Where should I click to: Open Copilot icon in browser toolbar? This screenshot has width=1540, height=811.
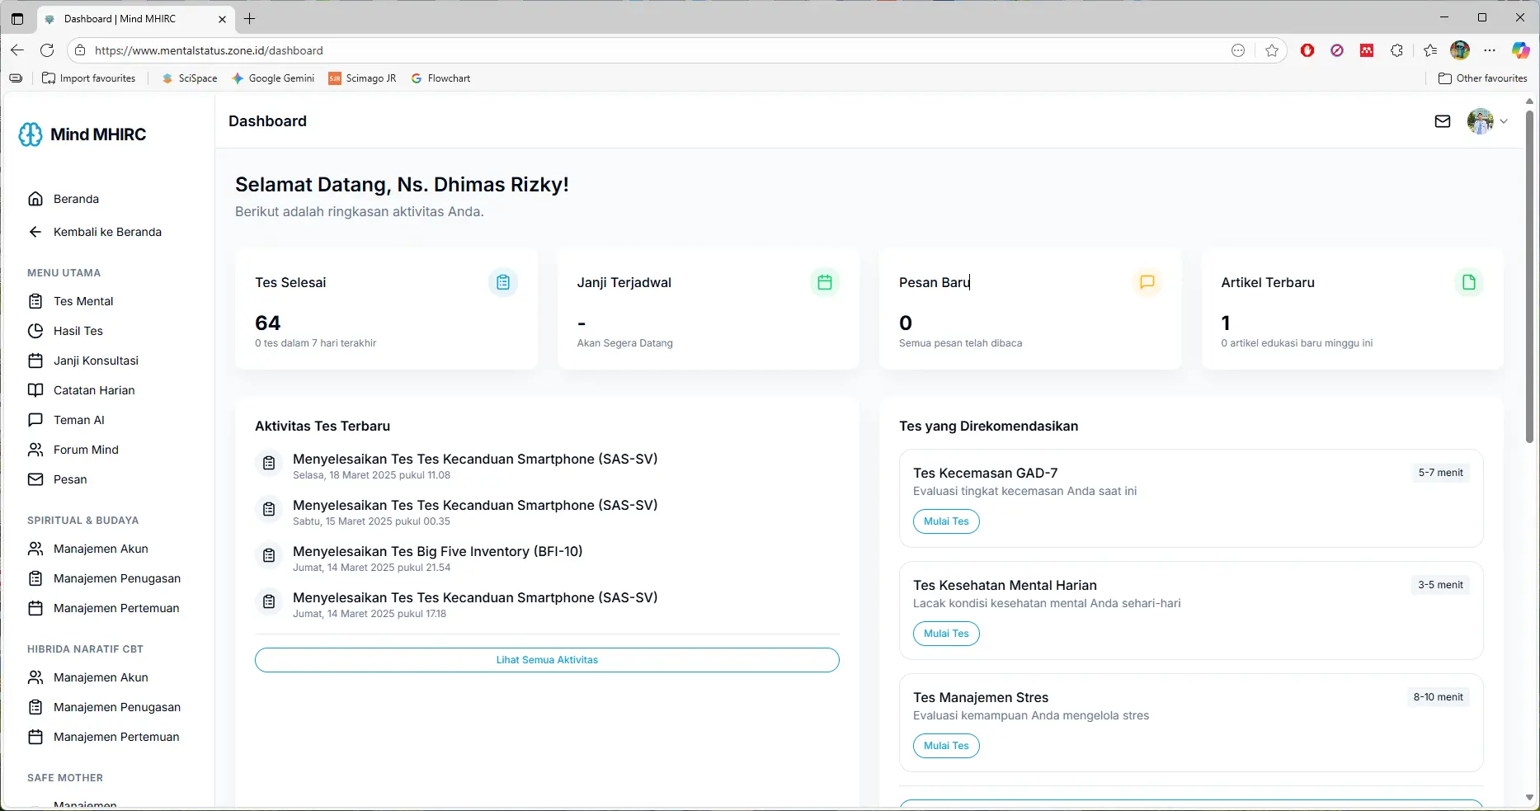pyautogui.click(x=1520, y=50)
